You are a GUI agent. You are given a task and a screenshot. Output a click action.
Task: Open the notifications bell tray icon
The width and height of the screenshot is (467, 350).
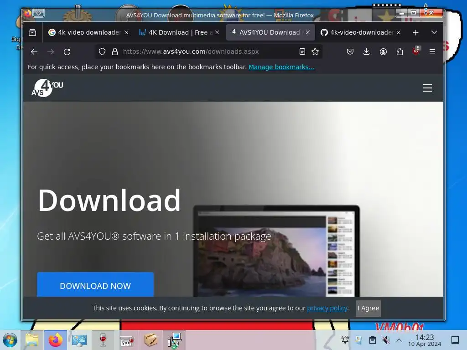(x=345, y=340)
